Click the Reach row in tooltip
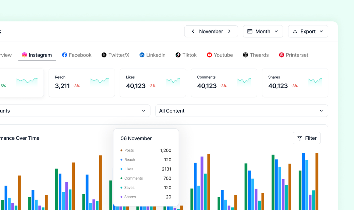This screenshot has width=354, height=210. coord(146,160)
